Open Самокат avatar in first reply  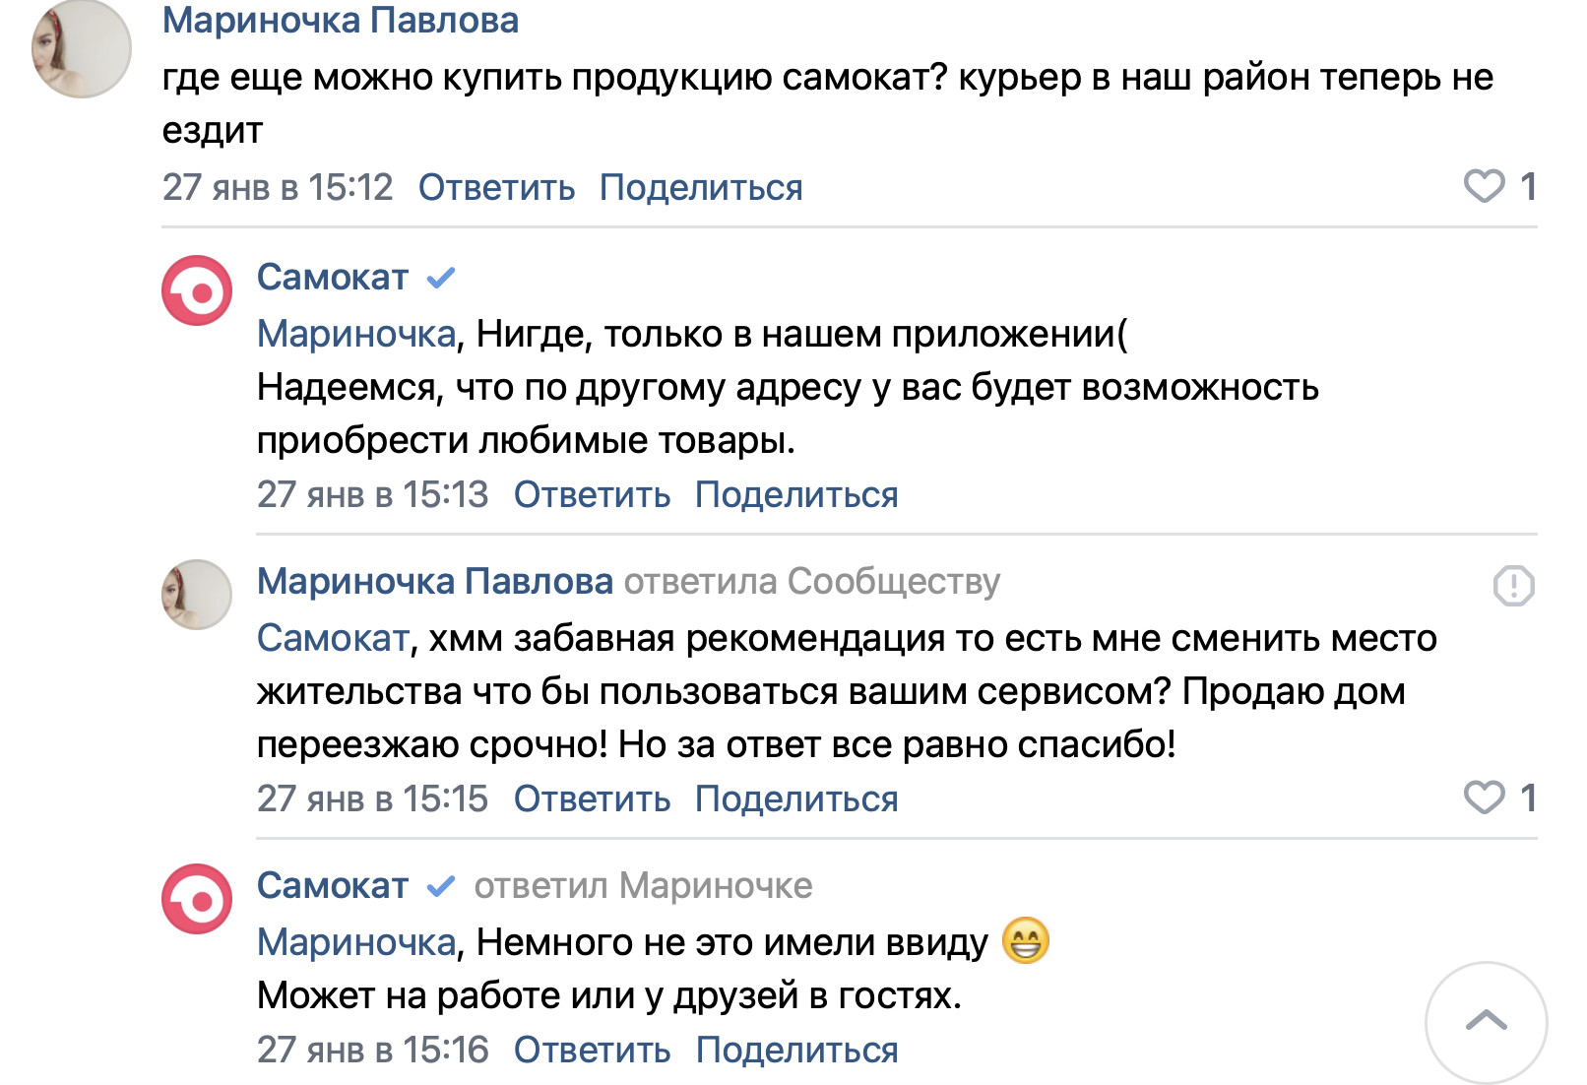tap(197, 291)
